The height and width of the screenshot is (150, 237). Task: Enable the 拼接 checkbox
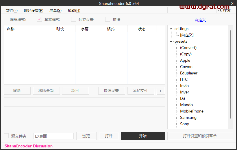coord(108,19)
